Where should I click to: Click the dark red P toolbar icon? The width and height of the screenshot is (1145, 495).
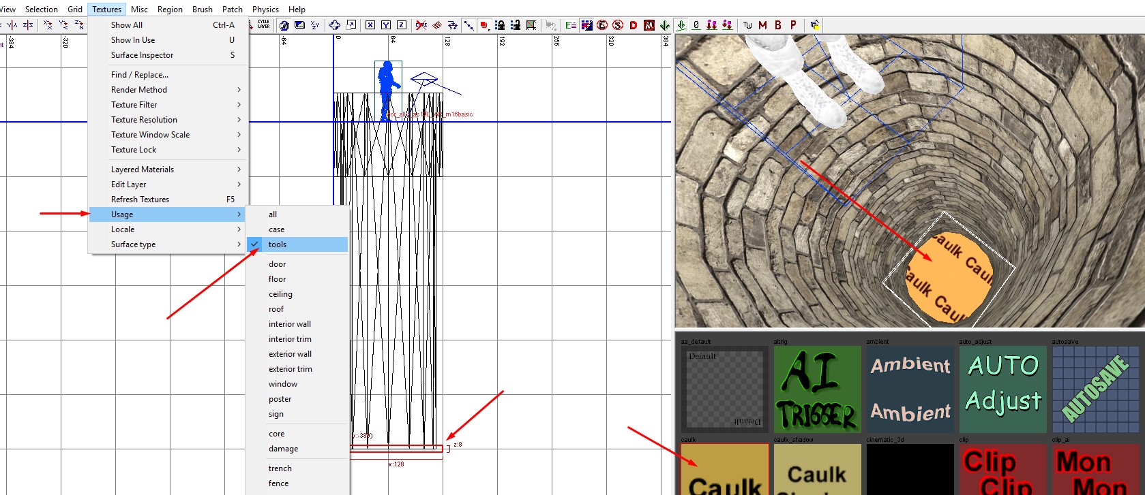(793, 25)
